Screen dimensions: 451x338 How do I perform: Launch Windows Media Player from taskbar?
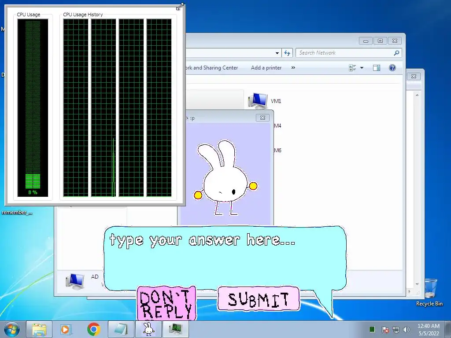coord(66,329)
